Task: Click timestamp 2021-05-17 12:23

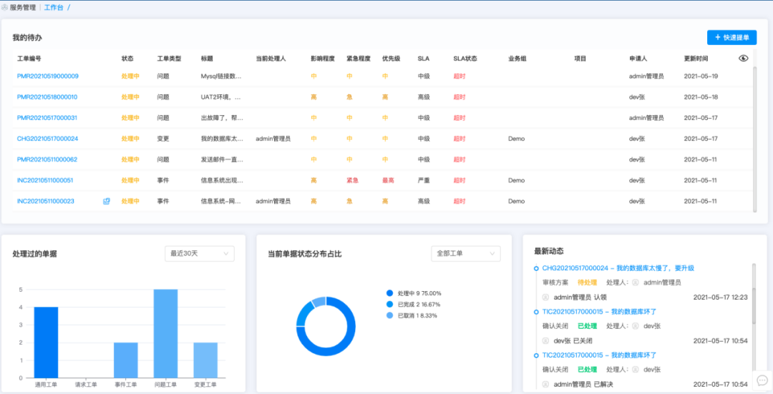Action: point(720,297)
